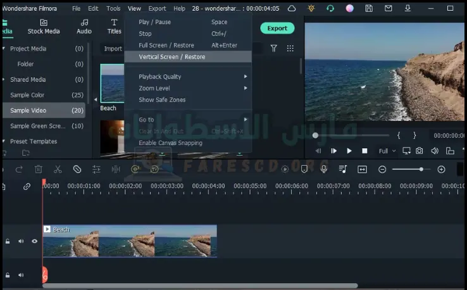Select Vertical Screen / Restore menu entry
Image resolution: width=467 pixels, height=290 pixels.
[172, 57]
